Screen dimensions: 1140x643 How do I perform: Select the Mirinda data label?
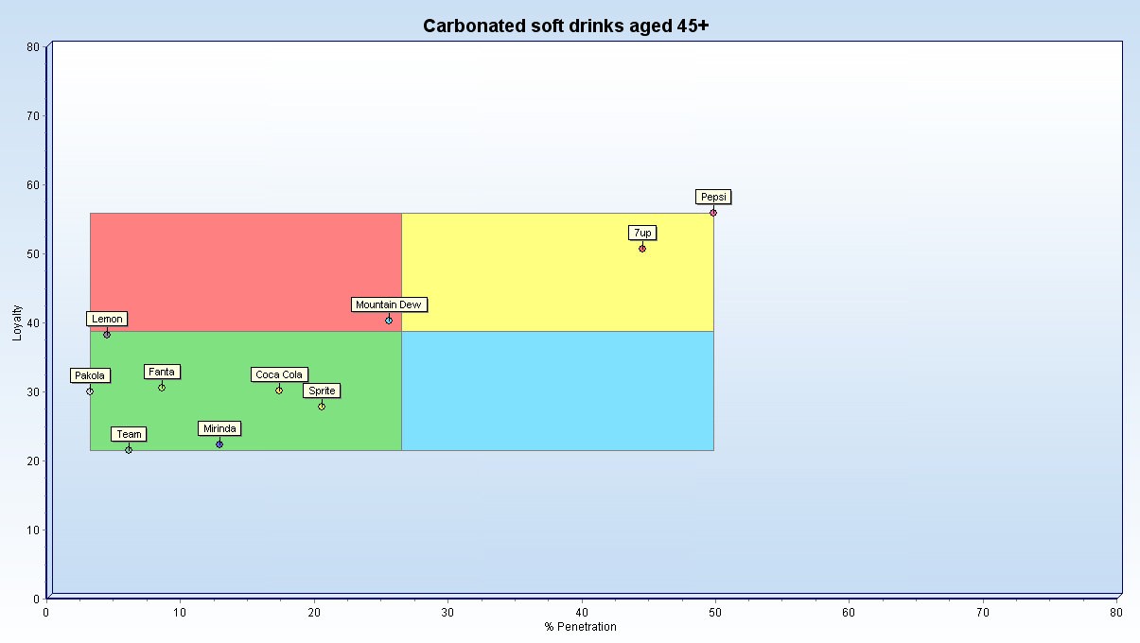219,428
